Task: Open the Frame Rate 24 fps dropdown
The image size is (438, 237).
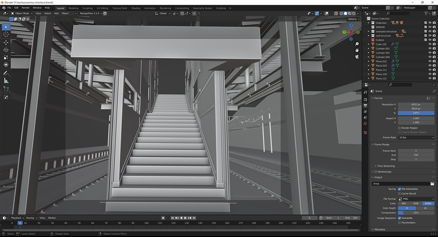Action: point(416,137)
